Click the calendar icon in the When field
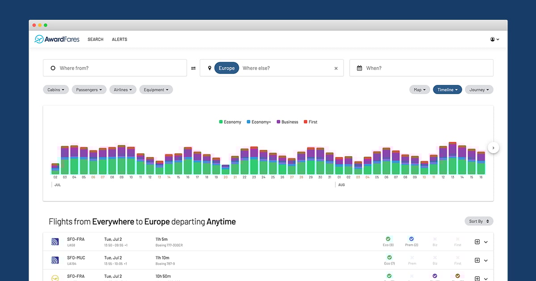The width and height of the screenshot is (536, 281). point(359,68)
